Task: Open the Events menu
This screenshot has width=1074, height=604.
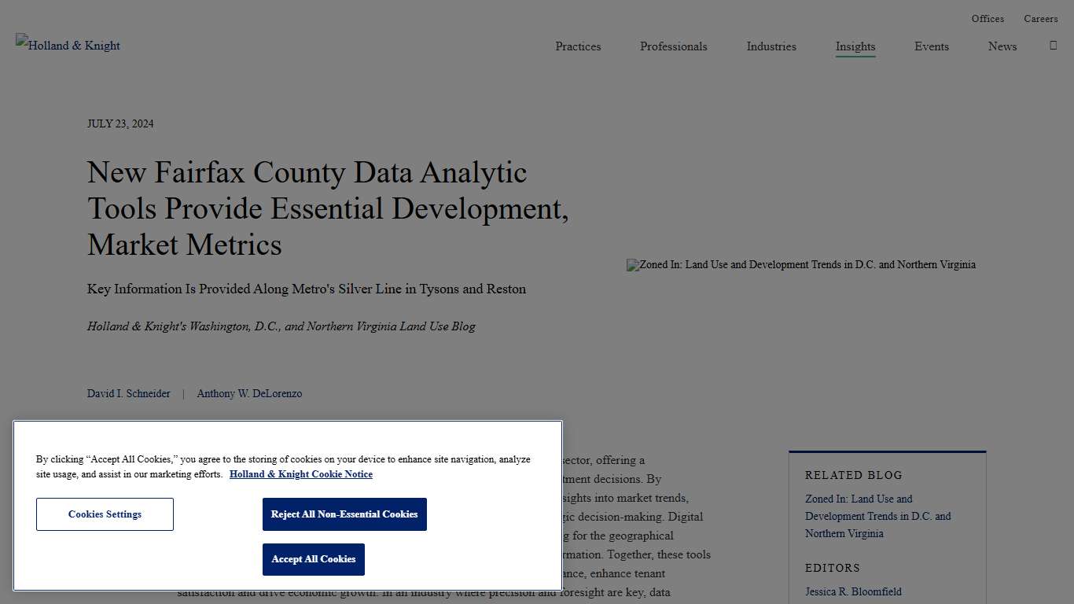Action: click(x=932, y=47)
